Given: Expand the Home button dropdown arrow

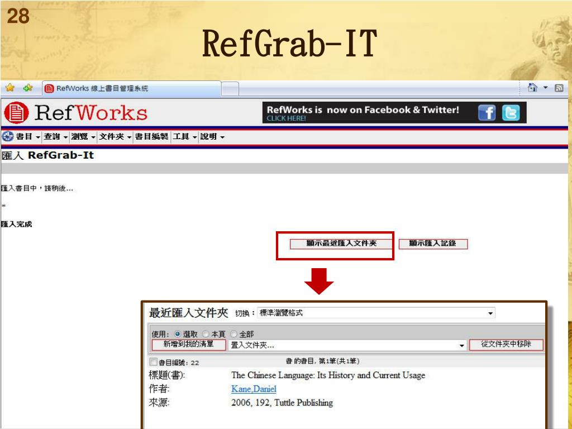Looking at the screenshot, I should click(x=546, y=88).
